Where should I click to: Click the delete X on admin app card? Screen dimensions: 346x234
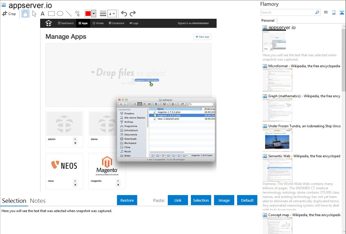click(x=75, y=143)
